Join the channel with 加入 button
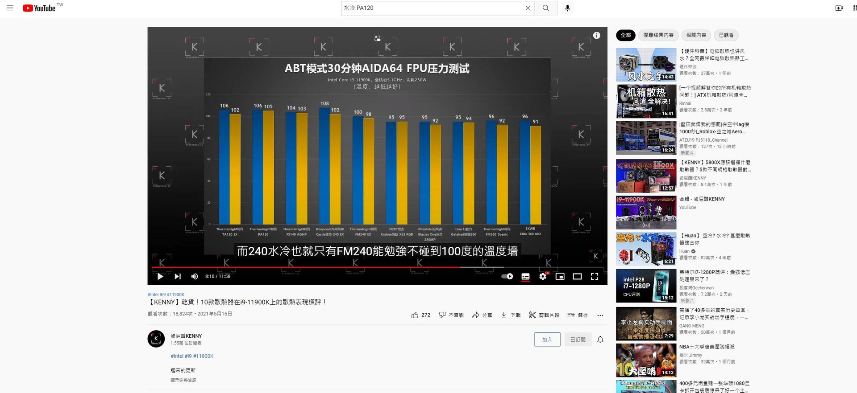The height and width of the screenshot is (393, 857). tap(547, 340)
